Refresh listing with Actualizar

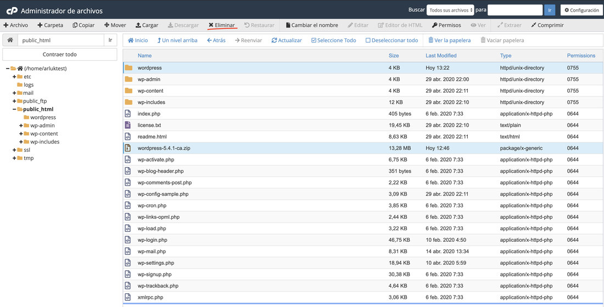click(287, 41)
